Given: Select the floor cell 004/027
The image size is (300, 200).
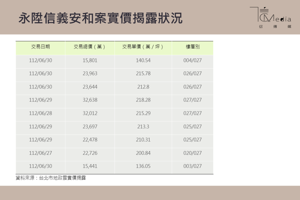Looking at the screenshot, I should (192, 60).
